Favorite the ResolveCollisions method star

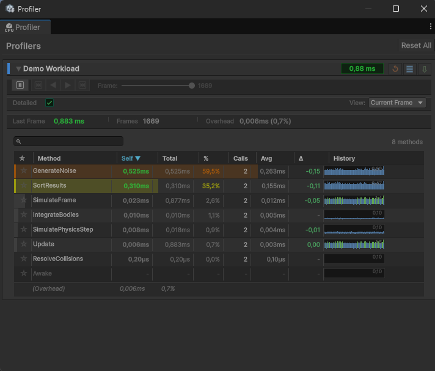(x=24, y=259)
